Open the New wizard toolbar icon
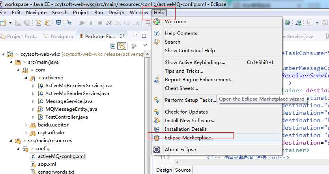This screenshot has width=329, height=174. [3, 23]
